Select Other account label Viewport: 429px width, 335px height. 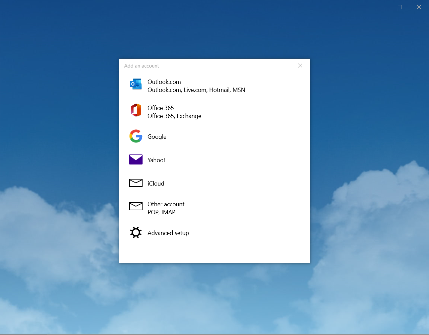tap(166, 204)
